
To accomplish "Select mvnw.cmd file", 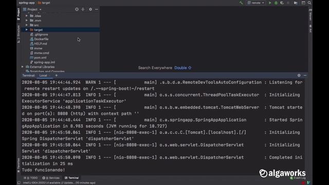I will pos(40,53).
